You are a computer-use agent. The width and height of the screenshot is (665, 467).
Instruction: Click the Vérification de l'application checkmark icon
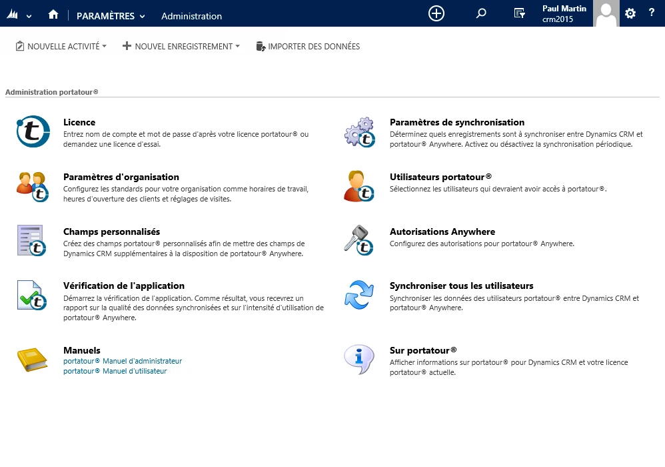(x=32, y=295)
